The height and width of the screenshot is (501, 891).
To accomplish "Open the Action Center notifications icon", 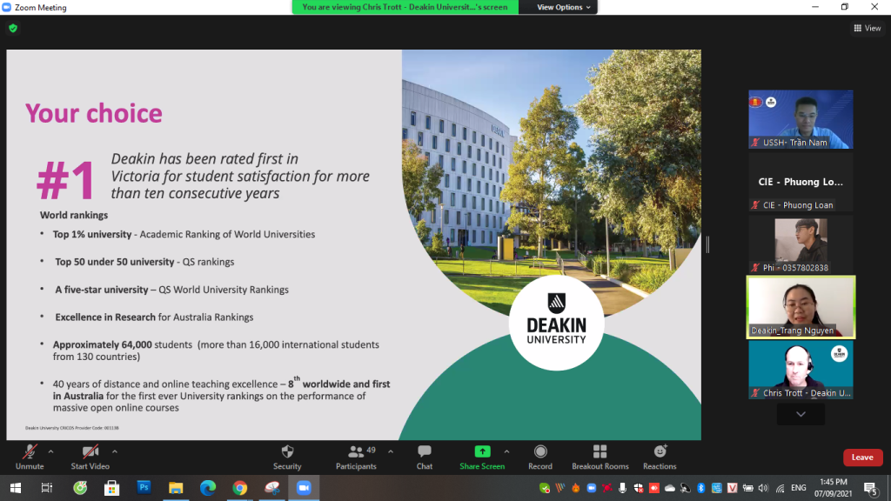I will pyautogui.click(x=870, y=488).
